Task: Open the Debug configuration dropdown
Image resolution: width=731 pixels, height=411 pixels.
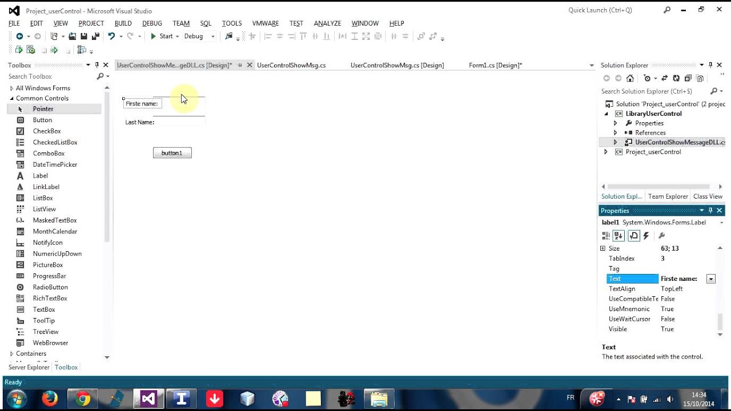Action: 212,37
